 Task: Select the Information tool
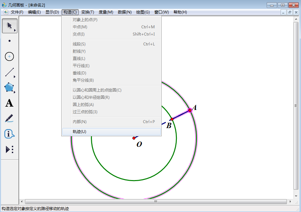9,134
